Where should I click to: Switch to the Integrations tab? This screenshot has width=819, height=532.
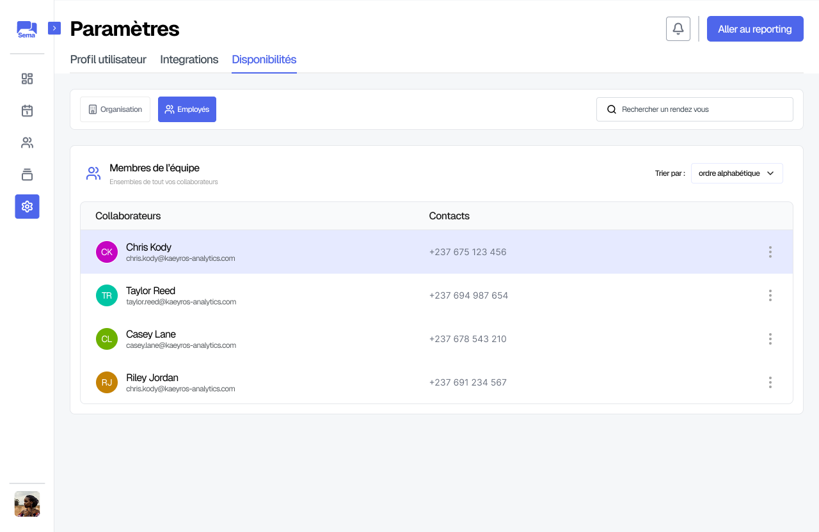tap(189, 59)
